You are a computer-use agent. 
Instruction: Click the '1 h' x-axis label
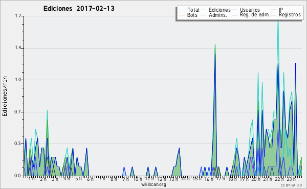pyautogui.click(x=32, y=179)
